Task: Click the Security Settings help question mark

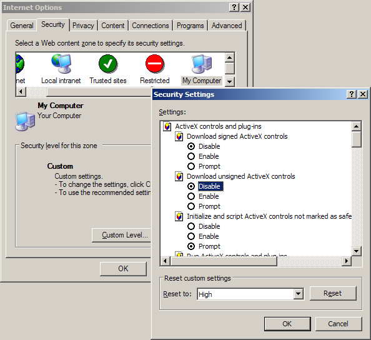Action: point(352,94)
